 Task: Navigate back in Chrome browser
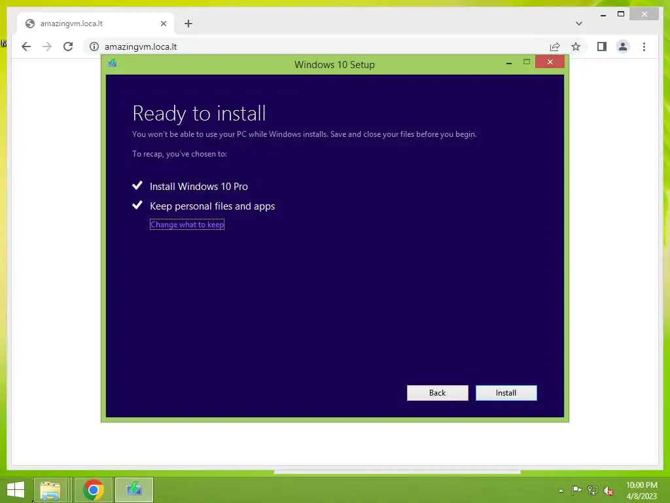[26, 47]
